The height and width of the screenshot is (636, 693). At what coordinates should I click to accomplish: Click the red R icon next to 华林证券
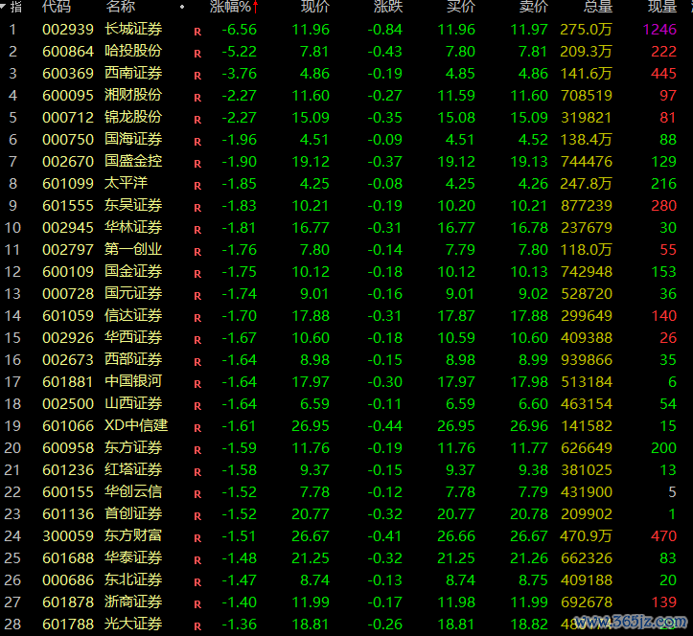[x=197, y=230]
